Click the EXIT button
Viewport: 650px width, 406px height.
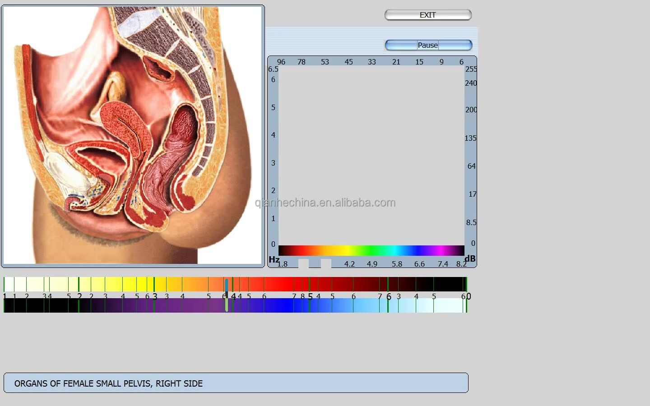click(428, 15)
